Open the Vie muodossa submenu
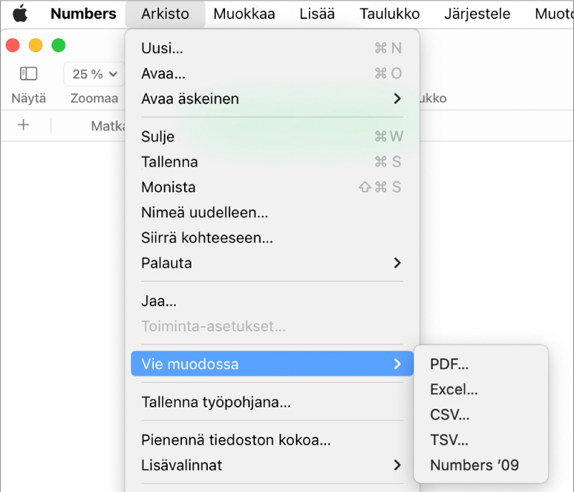Viewport: 574px width, 492px height. [x=272, y=364]
